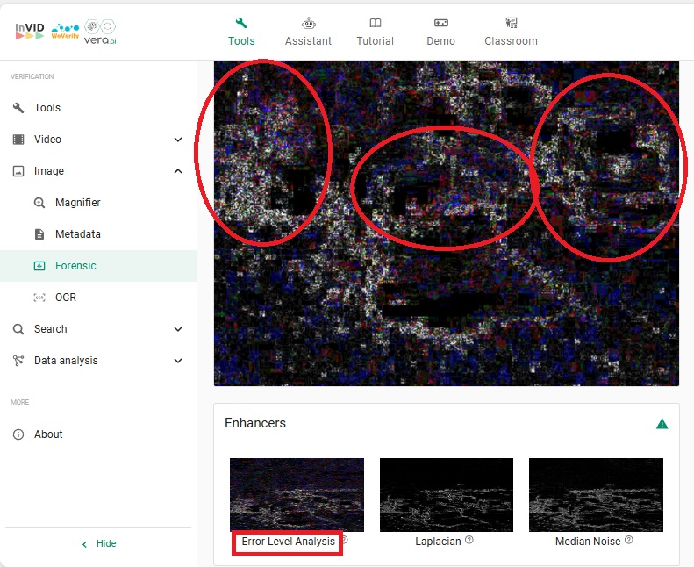Expand the Data analysis section
694x567 pixels.
coord(178,361)
